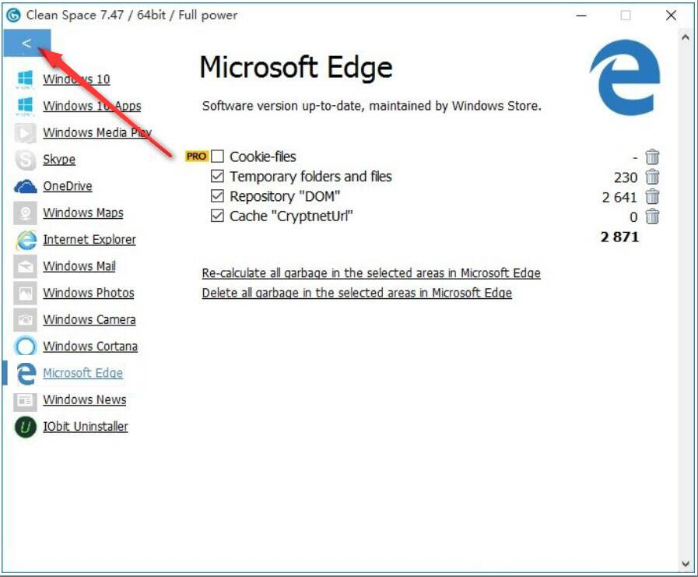Screen dimensions: 698x577
Task: Select Windows Maps in the sidebar
Action: click(x=82, y=213)
